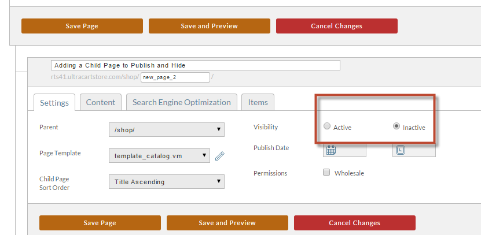Viewport: 481px width, 235px height.
Task: Switch to the Settings tab
Action: coord(54,103)
